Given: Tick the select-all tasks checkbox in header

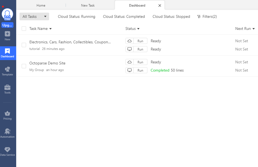Looking at the screenshot, I should (x=24, y=29).
